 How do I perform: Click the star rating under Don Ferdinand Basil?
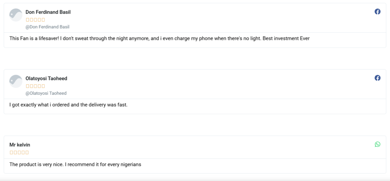35,20
